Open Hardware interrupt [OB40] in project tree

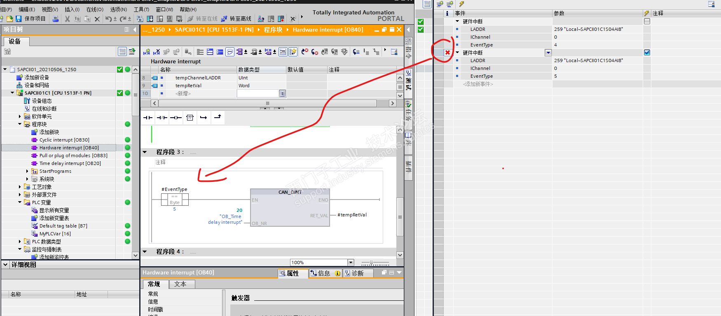(x=69, y=148)
